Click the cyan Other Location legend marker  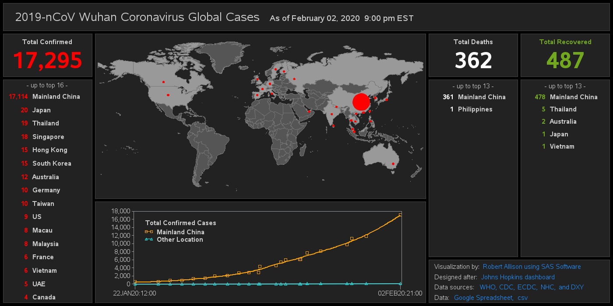[149, 240]
